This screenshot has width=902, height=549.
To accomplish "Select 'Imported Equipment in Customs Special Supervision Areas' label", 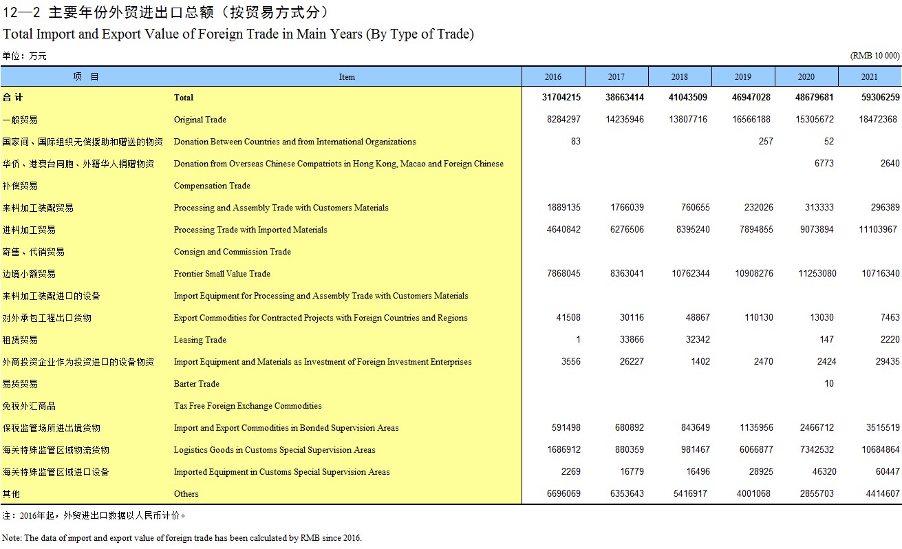I will pos(282,472).
